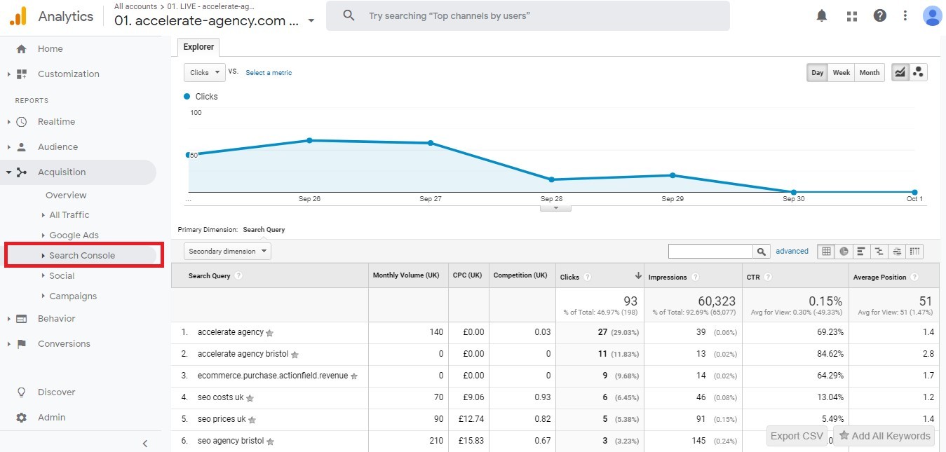This screenshot has width=946, height=452.
Task: Click help icon next to Clicks header
Action: [x=588, y=277]
